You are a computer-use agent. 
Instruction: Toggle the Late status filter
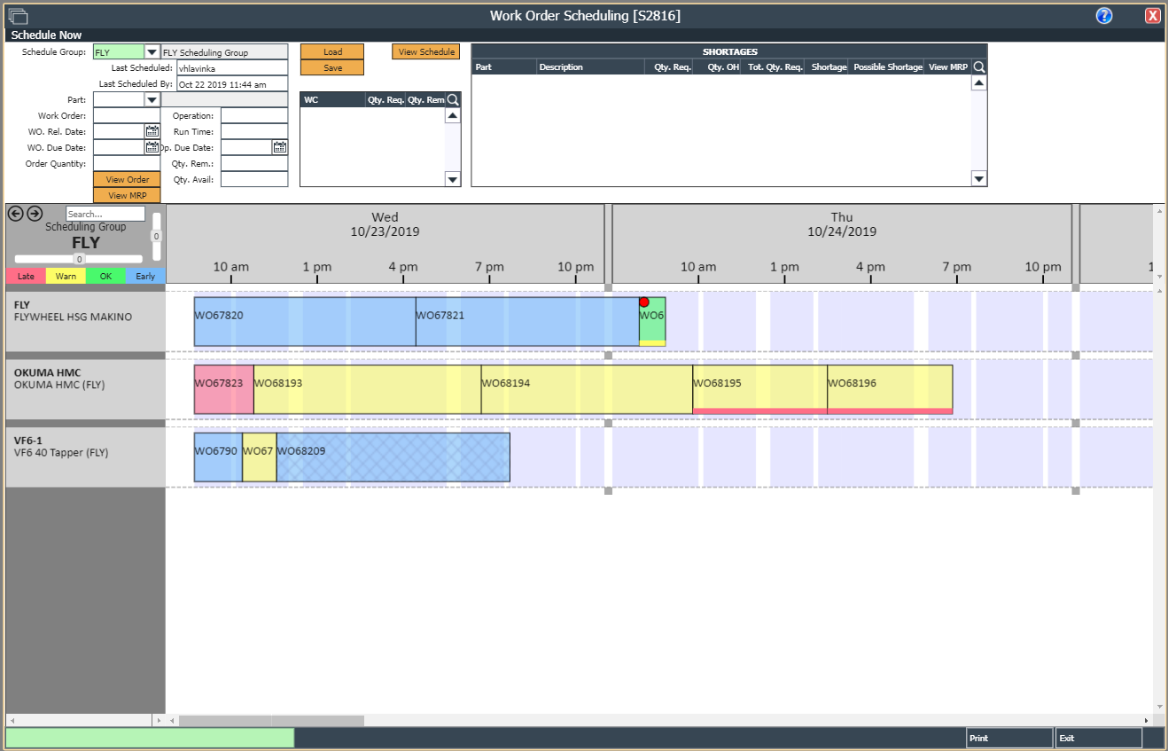pyautogui.click(x=26, y=276)
